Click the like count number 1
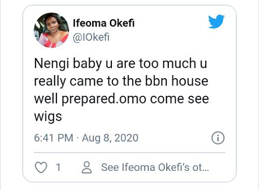 pyautogui.click(x=59, y=167)
